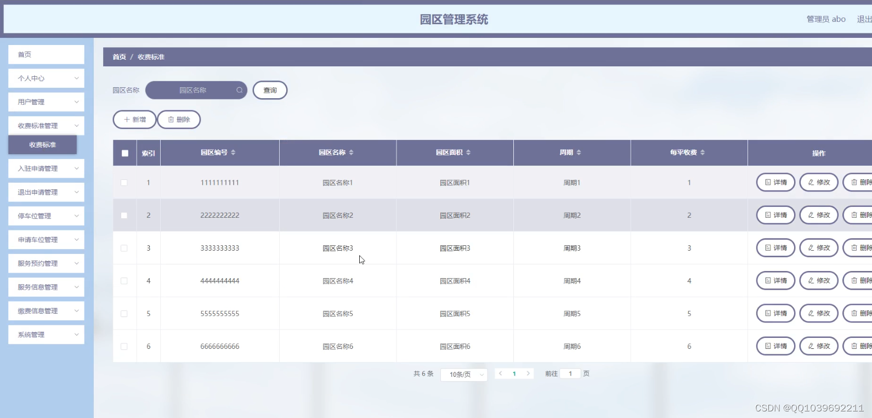Click the 共 6 条 total count text

coord(423,374)
